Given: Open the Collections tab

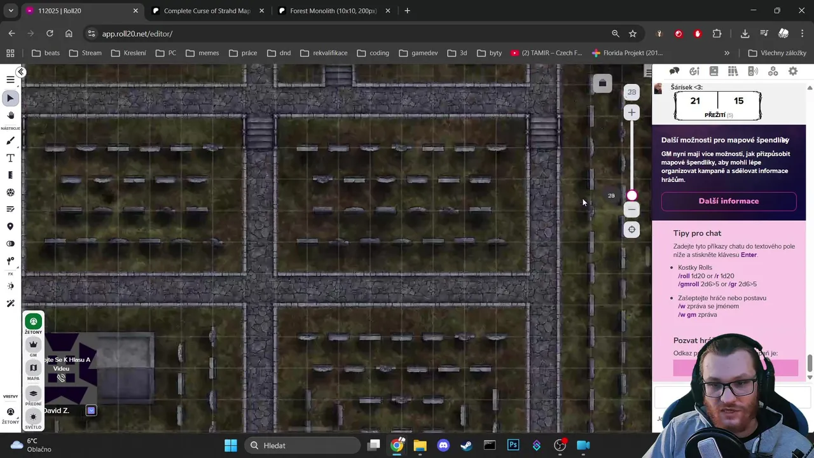Looking at the screenshot, I should [773, 71].
